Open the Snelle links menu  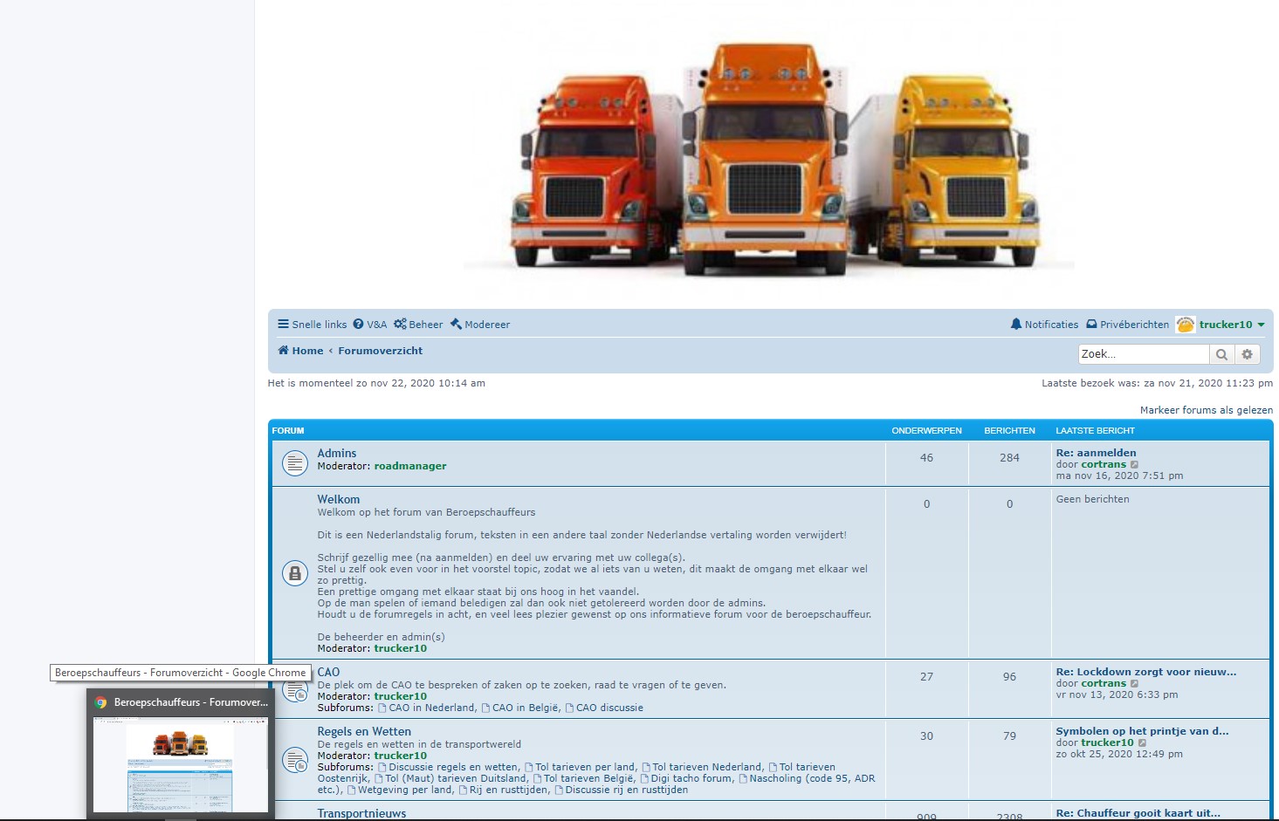tap(312, 325)
